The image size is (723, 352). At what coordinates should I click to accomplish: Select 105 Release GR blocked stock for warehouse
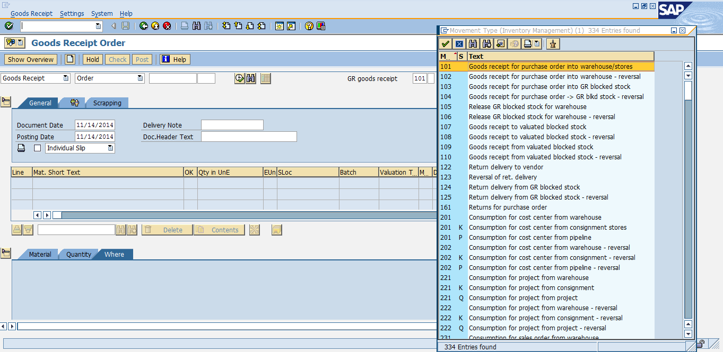click(546, 107)
